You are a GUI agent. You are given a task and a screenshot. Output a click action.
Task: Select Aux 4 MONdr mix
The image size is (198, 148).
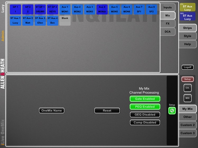click(x=102, y=9)
